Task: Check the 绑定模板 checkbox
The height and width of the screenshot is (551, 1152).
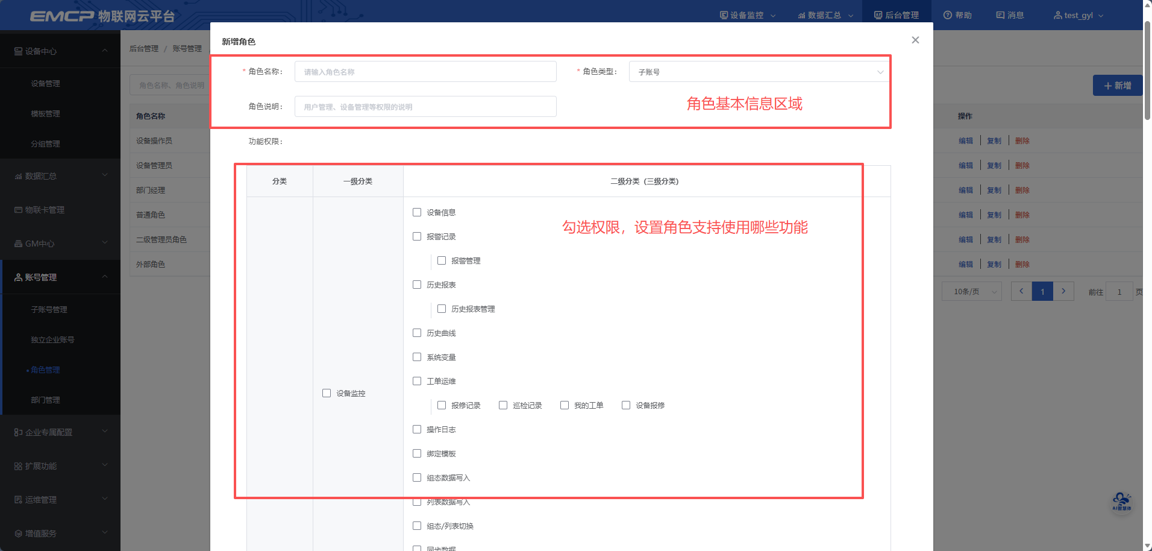Action: click(417, 453)
